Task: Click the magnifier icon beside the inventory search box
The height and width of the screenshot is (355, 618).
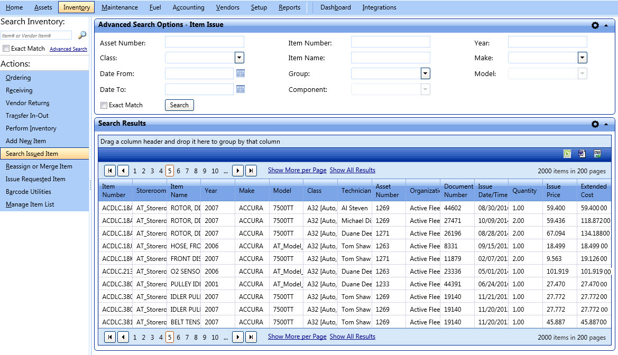Action: [82, 35]
